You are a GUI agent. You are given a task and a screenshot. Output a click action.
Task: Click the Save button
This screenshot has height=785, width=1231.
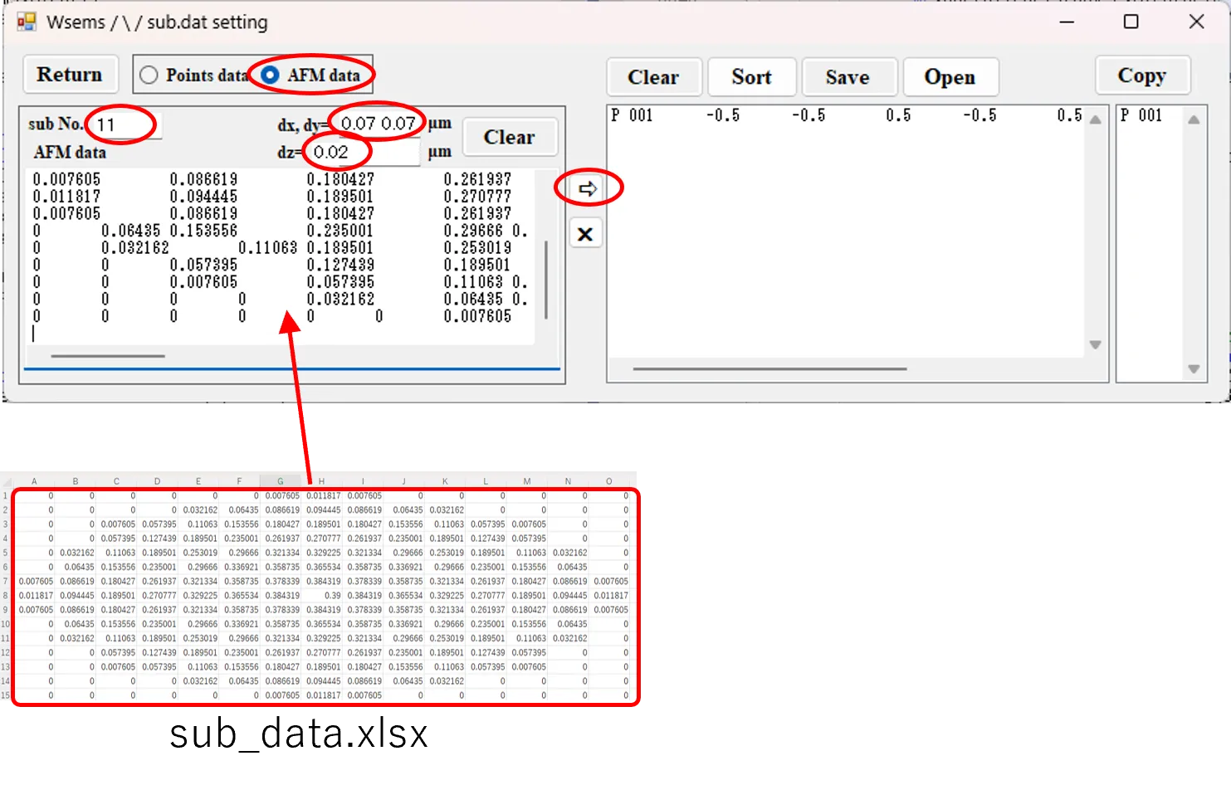point(848,77)
